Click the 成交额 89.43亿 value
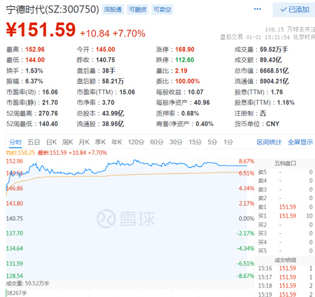Screen dimensions: 315x297 [x=271, y=60]
